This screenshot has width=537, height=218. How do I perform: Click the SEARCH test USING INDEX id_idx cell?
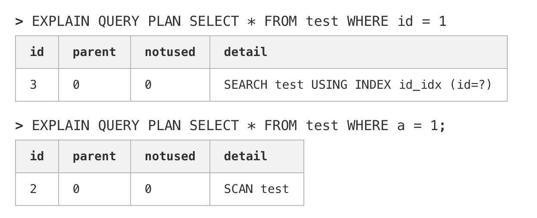pyautogui.click(x=357, y=85)
